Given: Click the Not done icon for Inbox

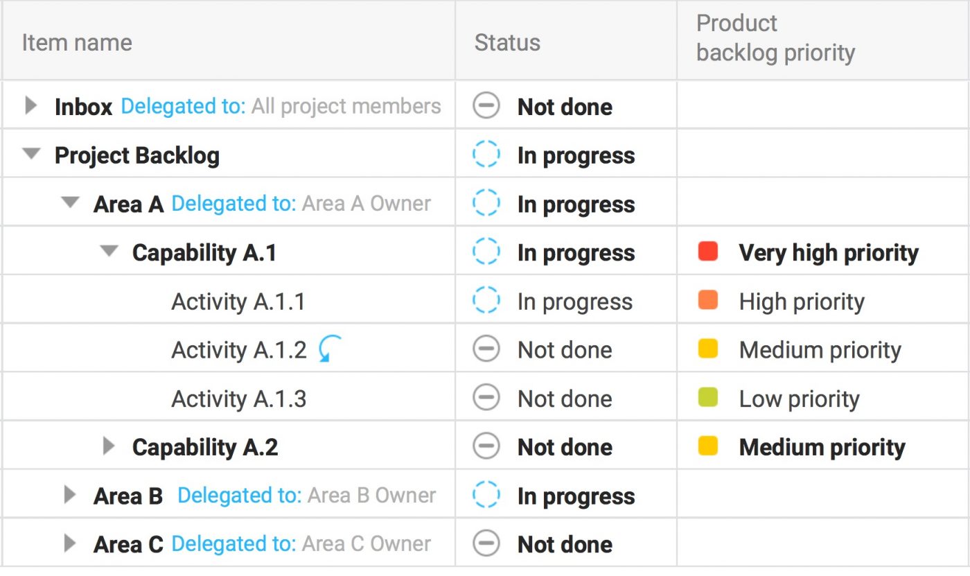Looking at the screenshot, I should tap(486, 106).
